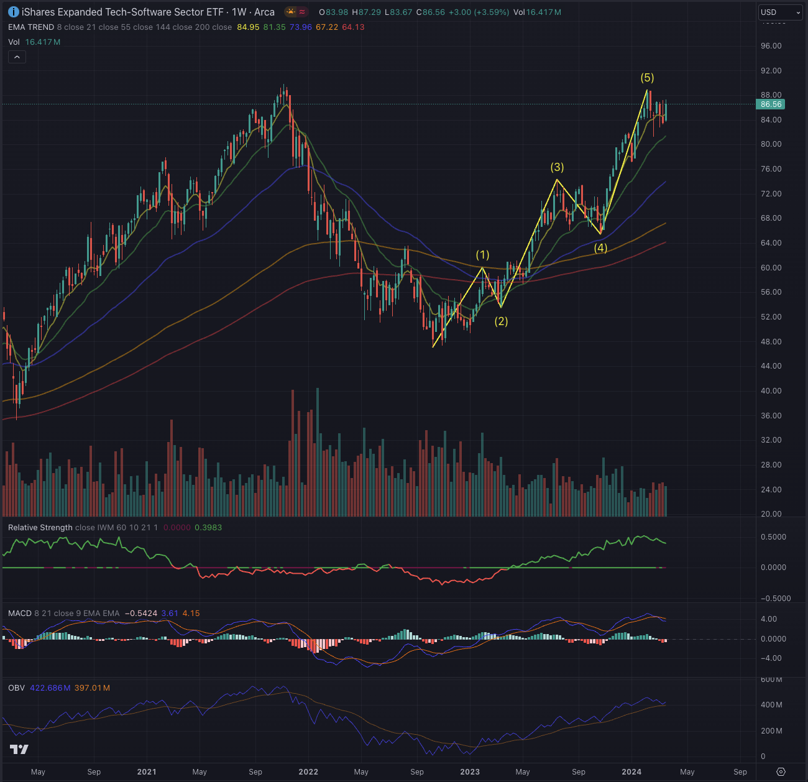Open chart settings via the hexagon gear icon
This screenshot has height=782, width=808.
point(781,771)
